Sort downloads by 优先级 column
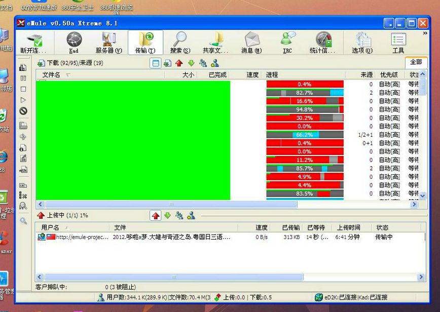Image resolution: width=440 pixels, height=312 pixels. point(389,75)
